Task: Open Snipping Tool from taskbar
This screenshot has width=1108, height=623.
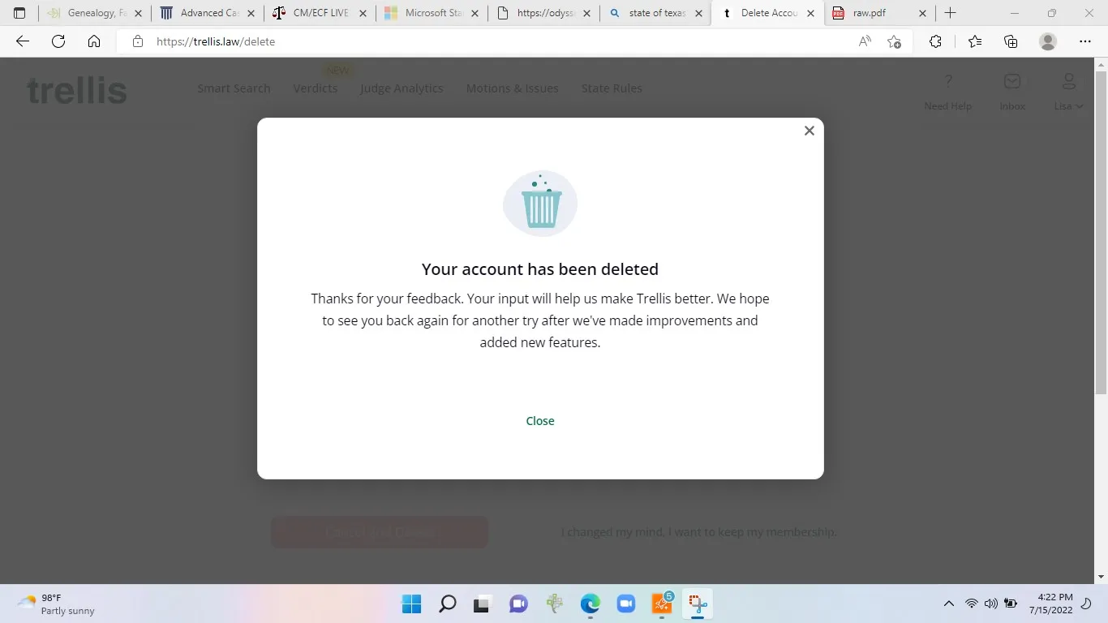Action: 698,604
